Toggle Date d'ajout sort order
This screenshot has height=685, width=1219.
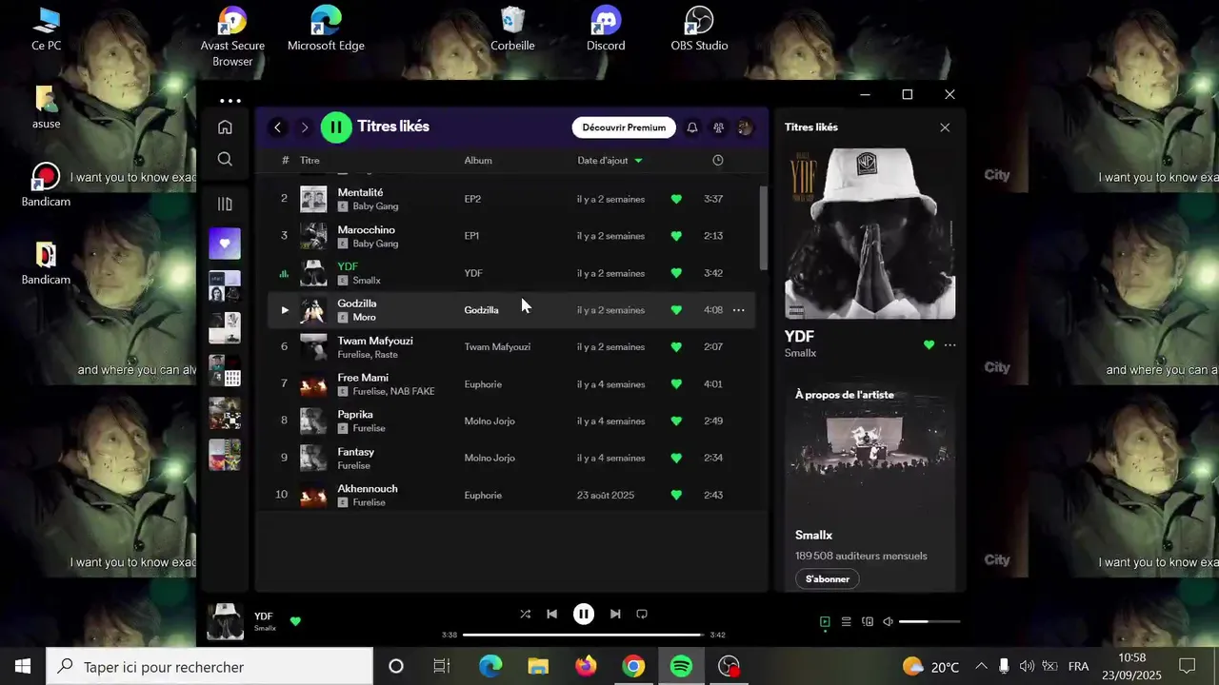(x=609, y=160)
